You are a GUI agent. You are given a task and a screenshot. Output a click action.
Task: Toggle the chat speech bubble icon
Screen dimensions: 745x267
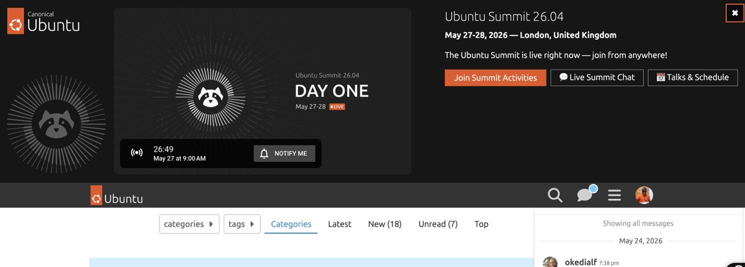(584, 196)
